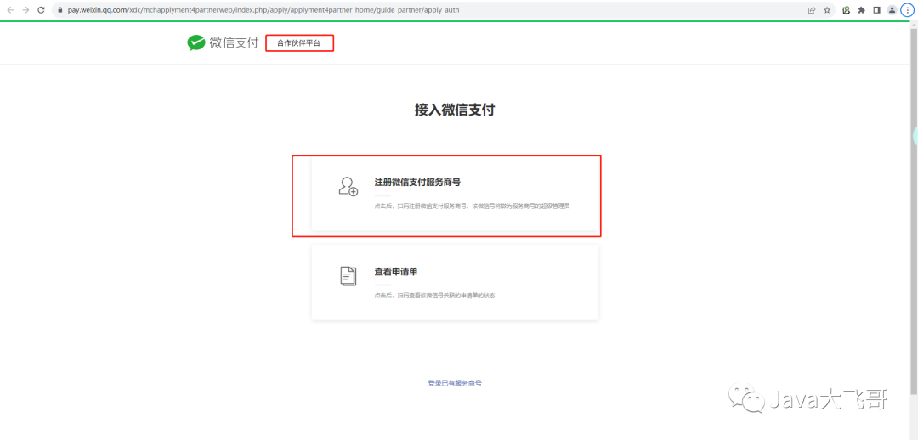918x440 pixels.
Task: Open 注册微信支付服务商号 card
Action: [x=455, y=194]
